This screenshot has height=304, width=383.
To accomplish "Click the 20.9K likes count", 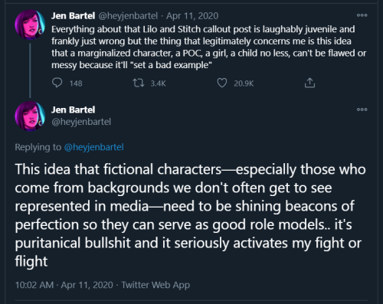I will click(x=244, y=83).
